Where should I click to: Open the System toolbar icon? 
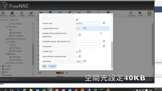pyautogui.click(x=12, y=14)
